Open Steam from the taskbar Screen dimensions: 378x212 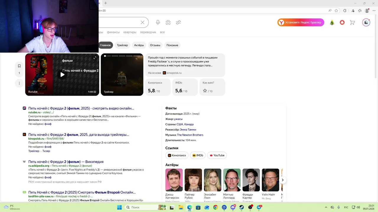[242, 207]
